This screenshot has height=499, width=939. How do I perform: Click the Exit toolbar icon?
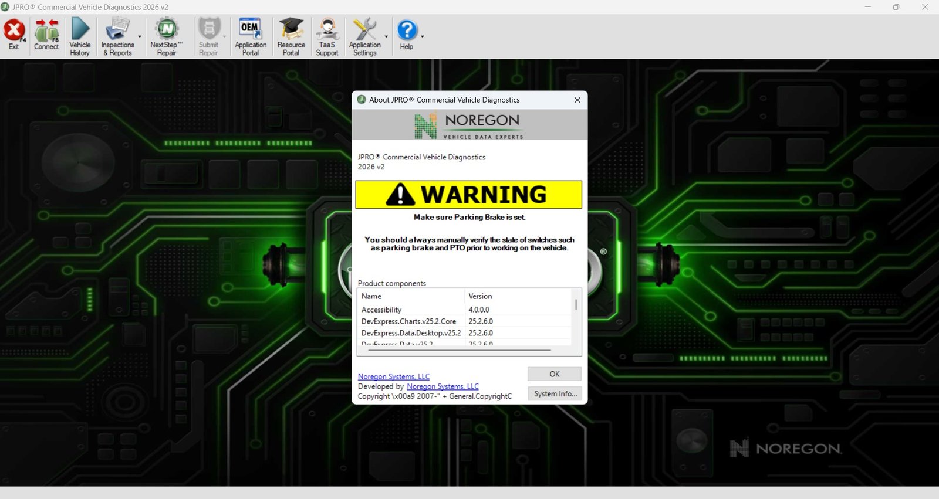click(14, 35)
